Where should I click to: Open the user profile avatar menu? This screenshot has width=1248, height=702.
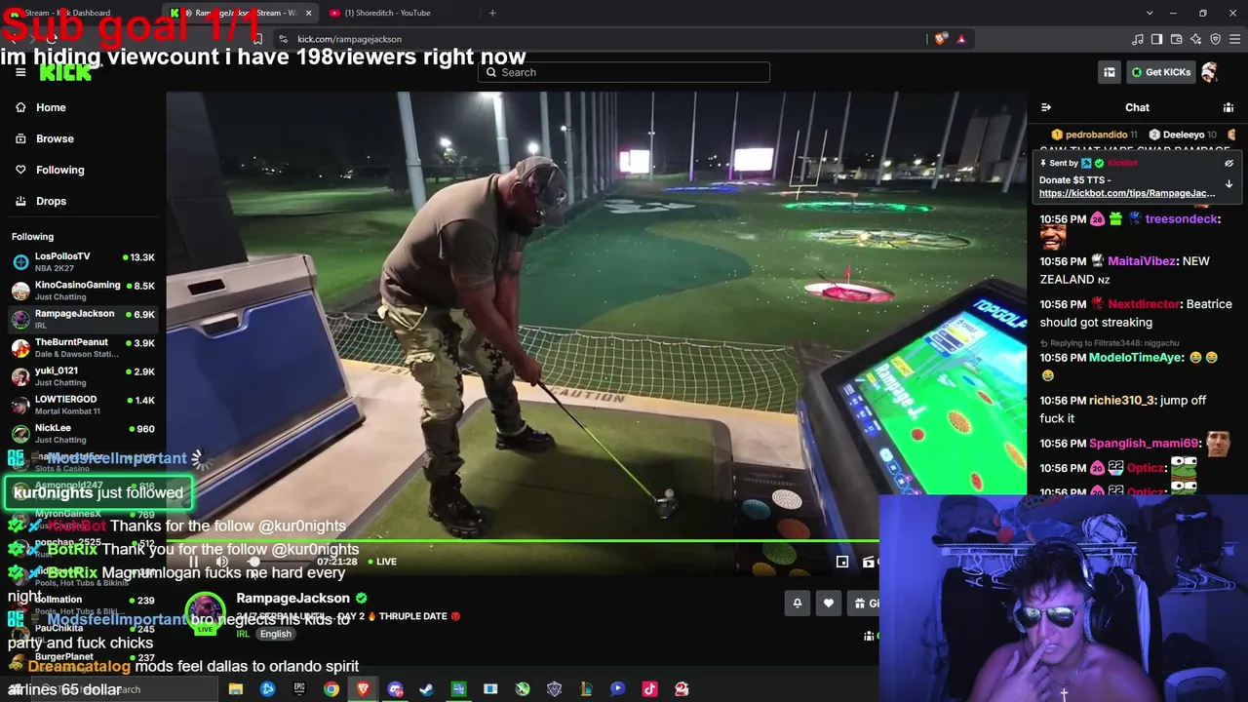click(1210, 72)
